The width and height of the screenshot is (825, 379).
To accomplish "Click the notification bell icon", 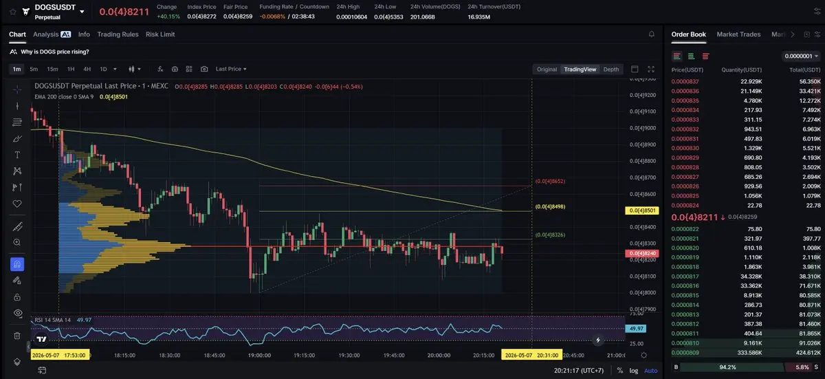I will 651,34.
